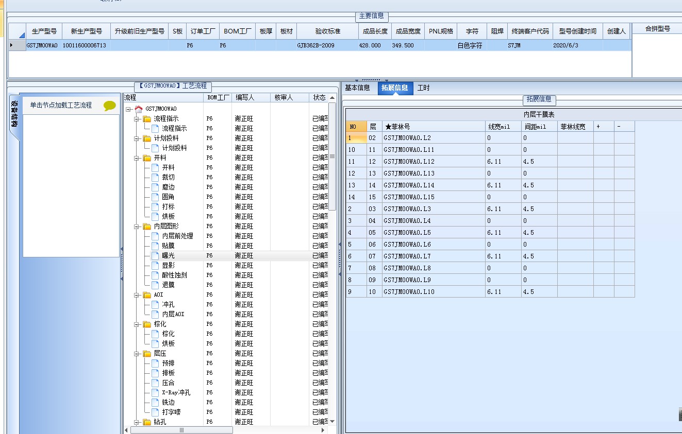Collapse the 计划投料 folder node

pos(138,138)
